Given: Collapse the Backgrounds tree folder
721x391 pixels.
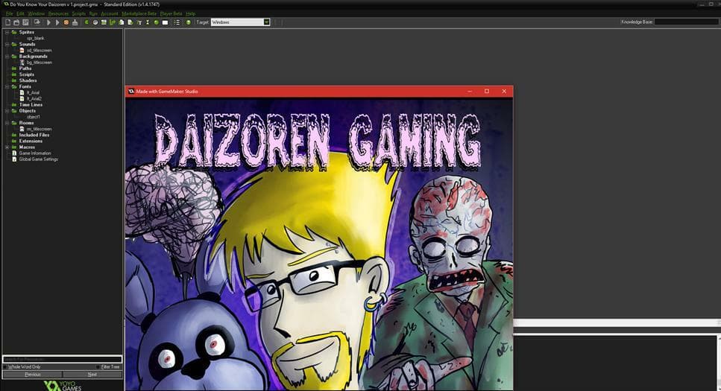Looking at the screenshot, I should tap(7, 56).
